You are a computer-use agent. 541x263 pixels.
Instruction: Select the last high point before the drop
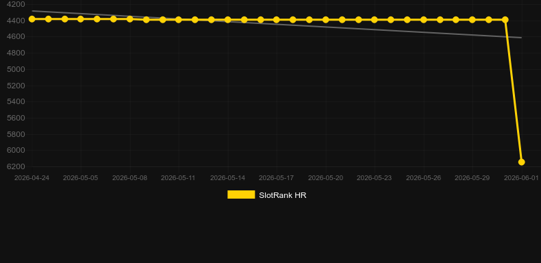[505, 20]
